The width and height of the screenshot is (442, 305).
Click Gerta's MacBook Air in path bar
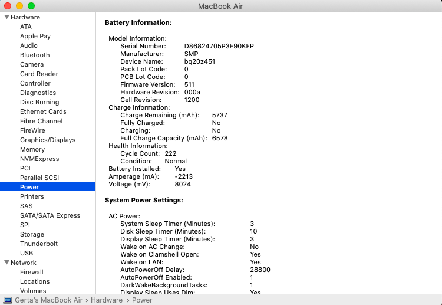pos(49,300)
